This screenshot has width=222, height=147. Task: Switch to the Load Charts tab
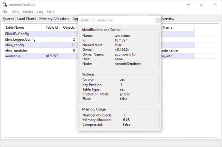tap(27, 19)
